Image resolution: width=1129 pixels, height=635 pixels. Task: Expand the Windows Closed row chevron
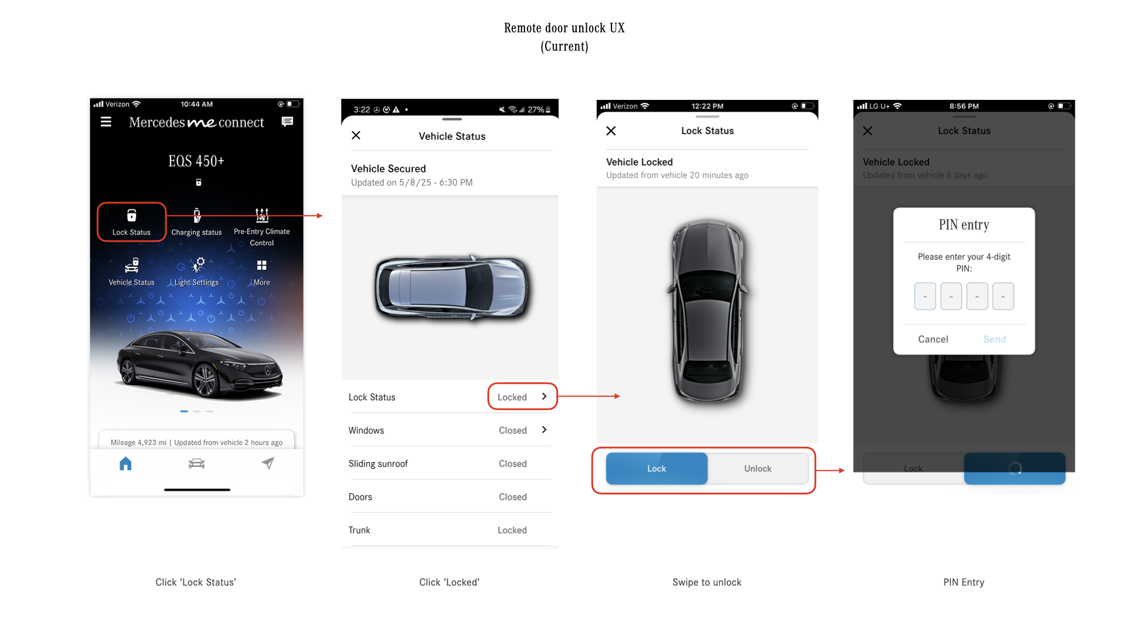(544, 430)
